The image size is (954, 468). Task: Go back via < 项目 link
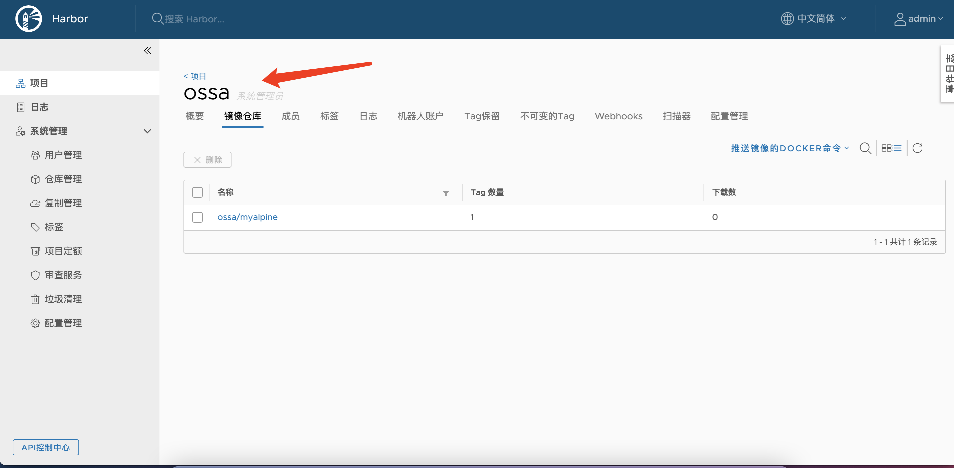[195, 76]
